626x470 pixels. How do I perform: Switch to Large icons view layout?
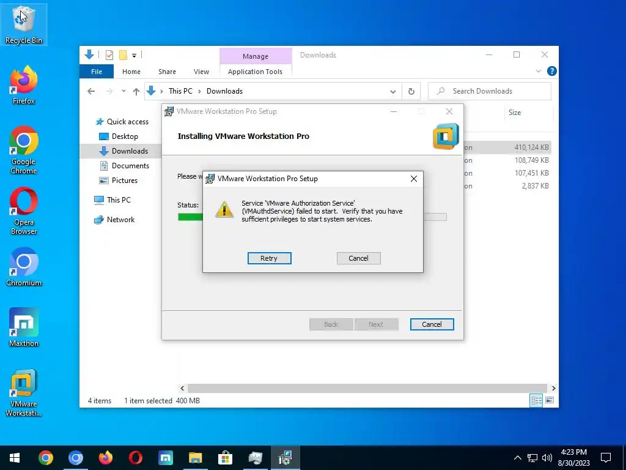pyautogui.click(x=550, y=400)
